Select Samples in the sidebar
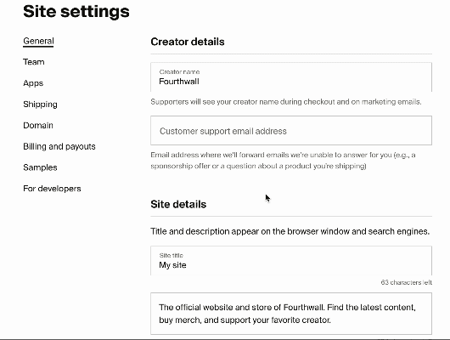This screenshot has width=450, height=340. pyautogui.click(x=40, y=167)
